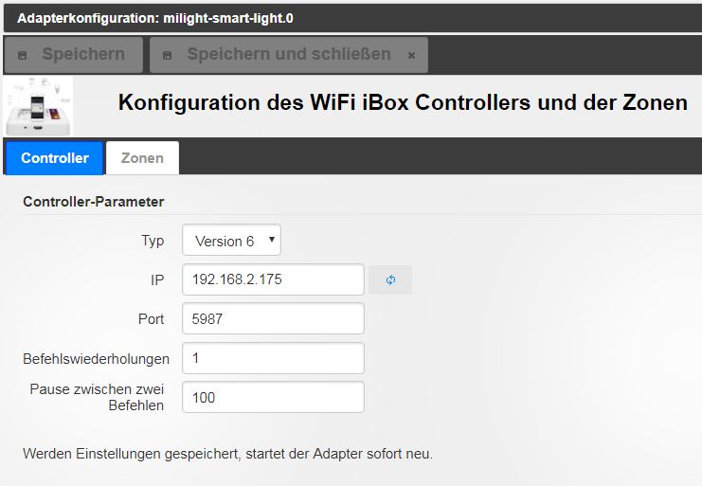Click the Adapterkonfiguration title text
This screenshot has width=702, height=486.
click(155, 18)
